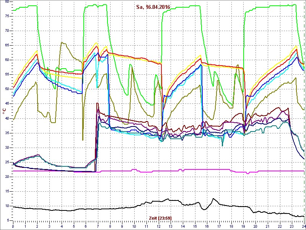Image resolution: width=306 pixels, height=230 pixels.
Task: Click hour 12 label on time axis
Action: coord(158,227)
